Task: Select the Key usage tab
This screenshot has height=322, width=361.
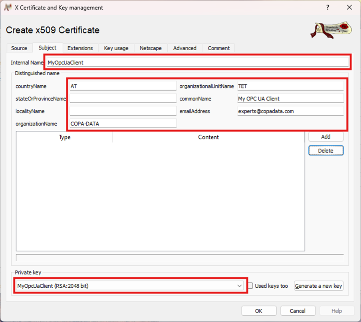Action: [116, 48]
